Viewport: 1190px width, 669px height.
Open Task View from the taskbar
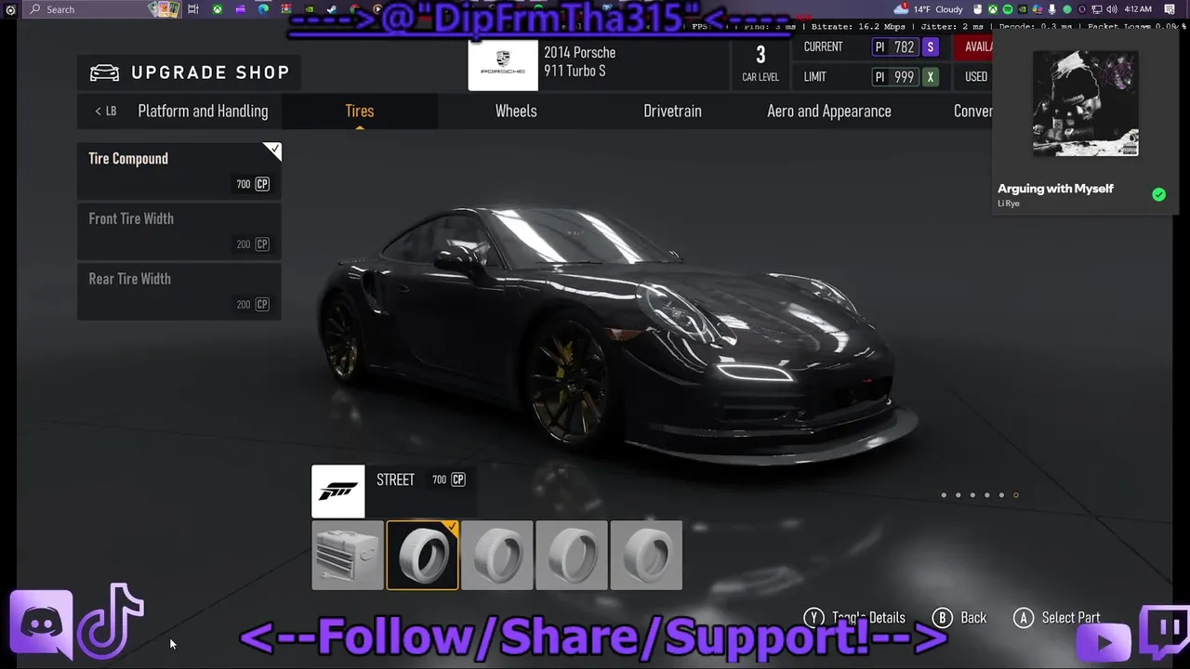(192, 9)
